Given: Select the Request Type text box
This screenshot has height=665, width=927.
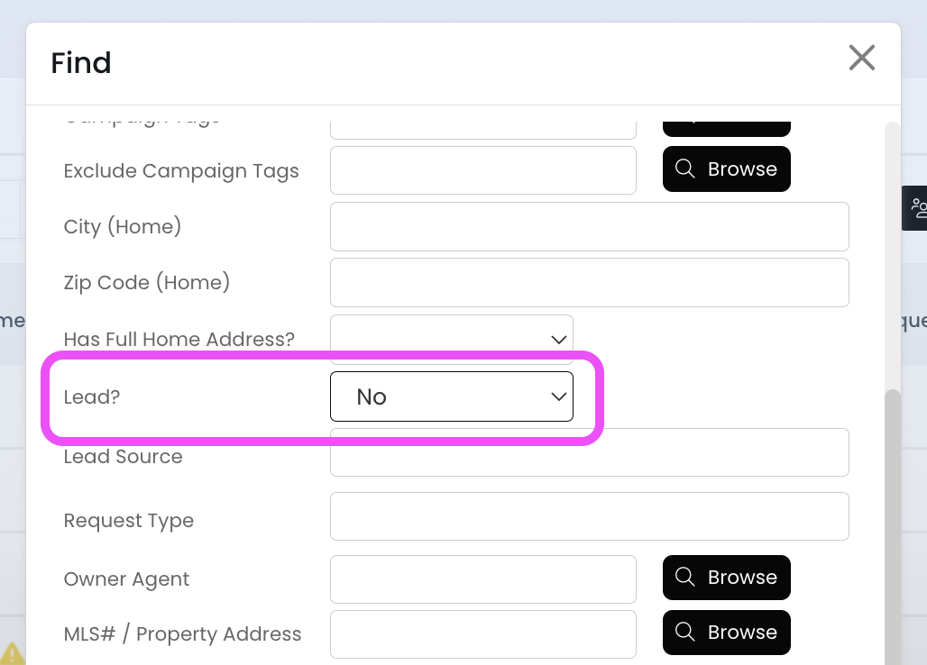Looking at the screenshot, I should coord(589,516).
